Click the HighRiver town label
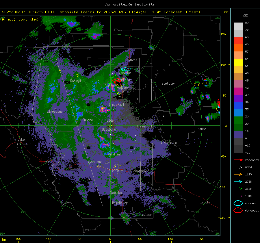 point(120,203)
